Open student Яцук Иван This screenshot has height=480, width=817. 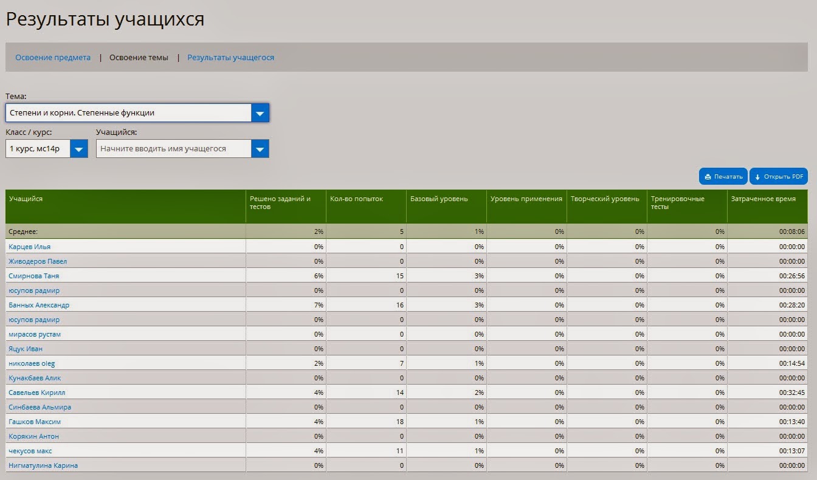pos(26,349)
